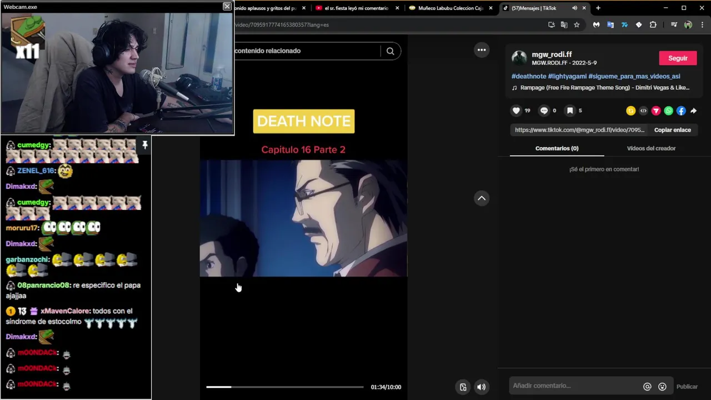Viewport: 711px width, 400px height.
Task: Open the Malwarebytes extension icon
Action: tap(596, 24)
